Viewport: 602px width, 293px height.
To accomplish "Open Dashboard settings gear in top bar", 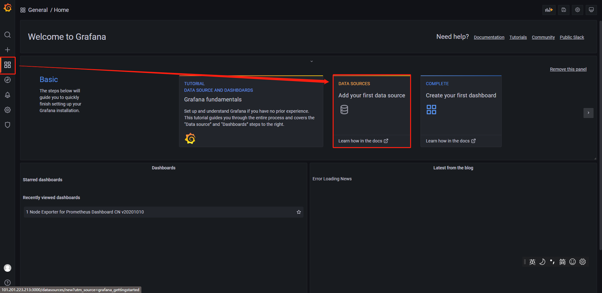I will [x=578, y=10].
